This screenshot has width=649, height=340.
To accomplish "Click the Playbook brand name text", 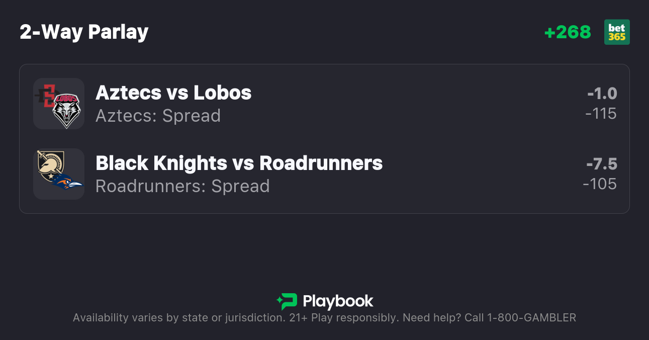I will (x=338, y=301).
